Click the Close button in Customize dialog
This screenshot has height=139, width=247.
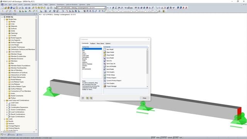coord(144,98)
